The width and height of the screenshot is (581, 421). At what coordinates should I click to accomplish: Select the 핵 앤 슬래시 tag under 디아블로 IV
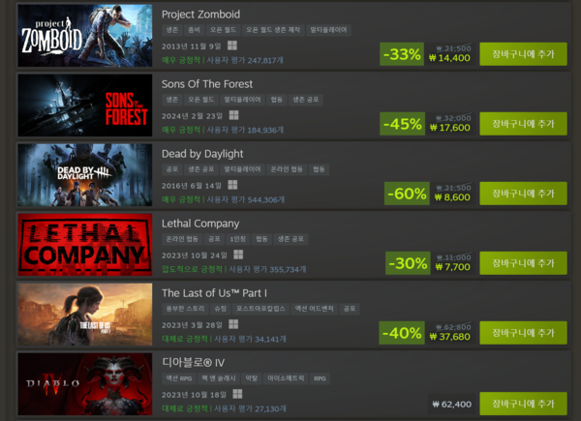point(218,378)
